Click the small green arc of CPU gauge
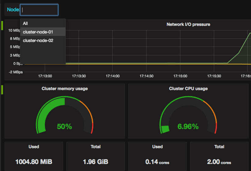 tap(165, 129)
